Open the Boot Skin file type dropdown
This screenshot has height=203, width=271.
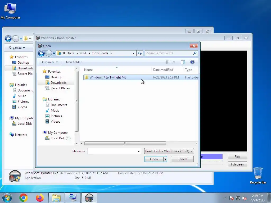click(169, 151)
